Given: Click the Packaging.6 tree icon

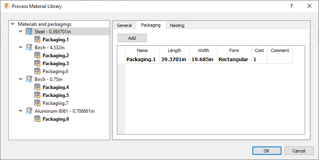Looking at the screenshot, I should tap(37, 71).
